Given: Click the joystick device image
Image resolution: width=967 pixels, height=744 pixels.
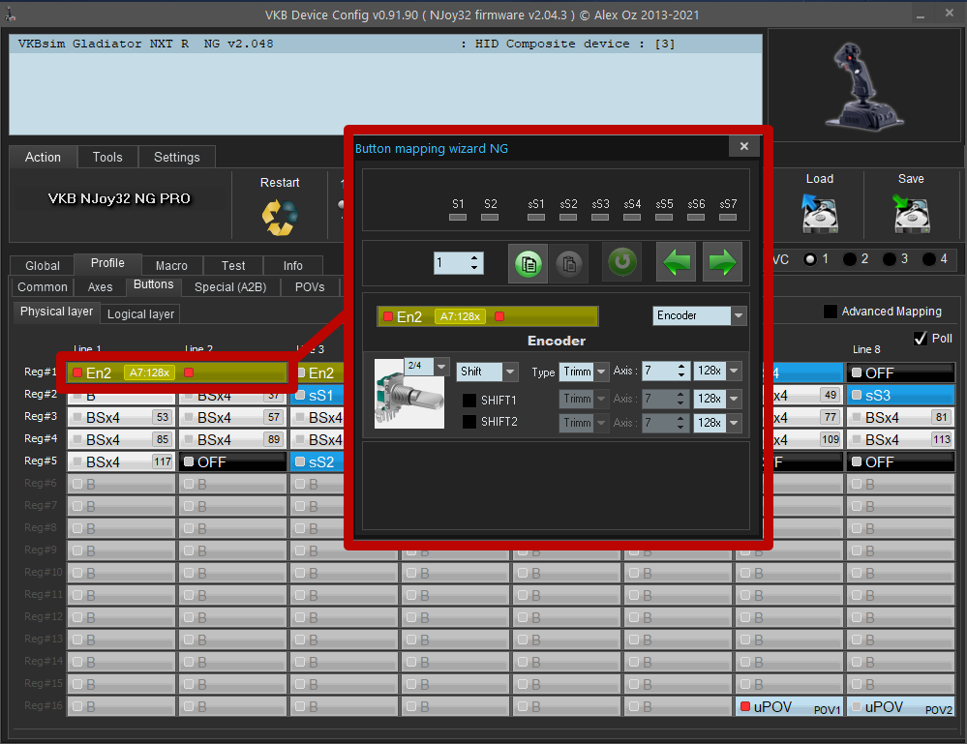Looking at the screenshot, I should click(862, 86).
